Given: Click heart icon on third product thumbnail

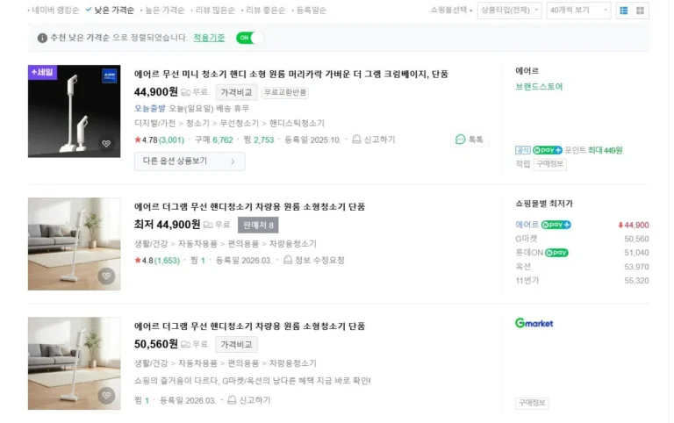Looking at the screenshot, I should click(x=106, y=396).
